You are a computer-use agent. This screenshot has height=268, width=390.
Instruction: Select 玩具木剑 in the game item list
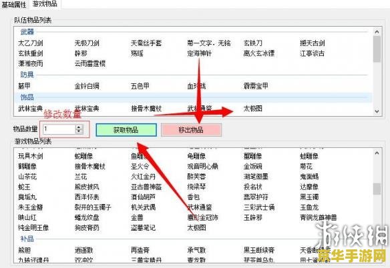30,156
